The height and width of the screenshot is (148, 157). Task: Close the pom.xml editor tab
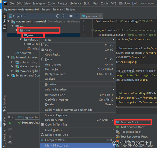(100, 16)
